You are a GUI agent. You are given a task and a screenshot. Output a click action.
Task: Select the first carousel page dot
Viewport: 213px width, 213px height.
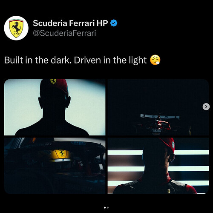coord(105,207)
